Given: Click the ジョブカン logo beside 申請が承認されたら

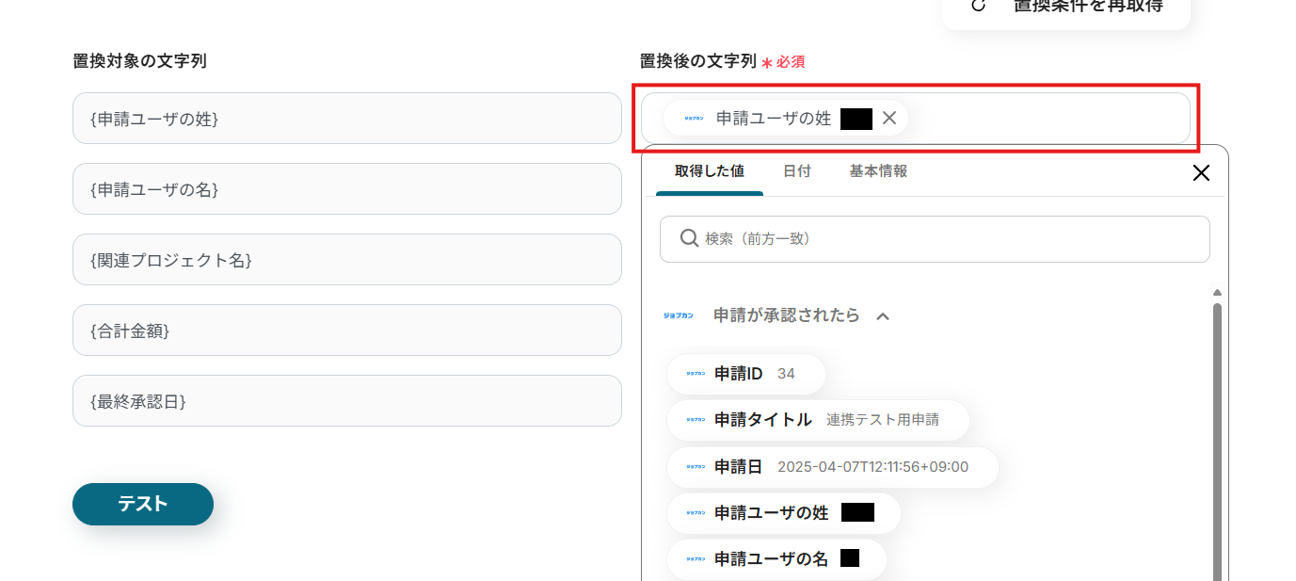Looking at the screenshot, I should (x=679, y=315).
